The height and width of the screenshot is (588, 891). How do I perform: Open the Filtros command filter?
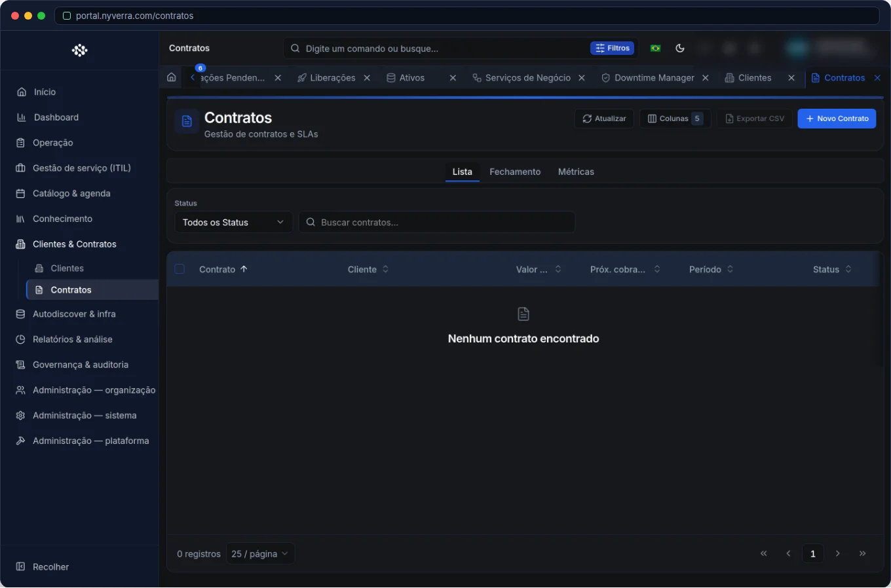coord(613,48)
